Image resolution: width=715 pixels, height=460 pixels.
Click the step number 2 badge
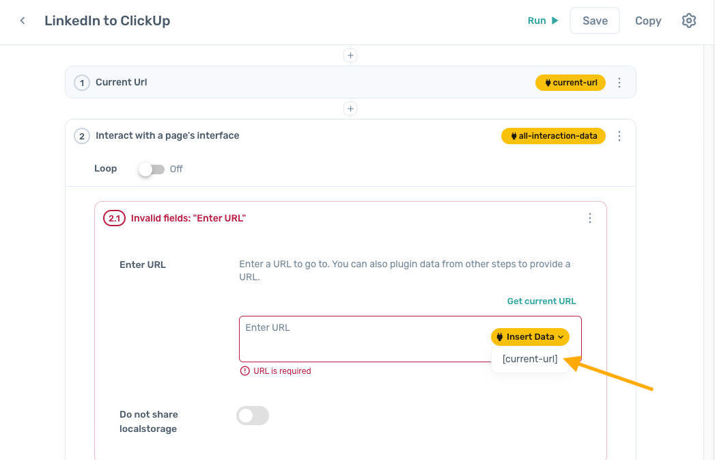[x=82, y=136]
